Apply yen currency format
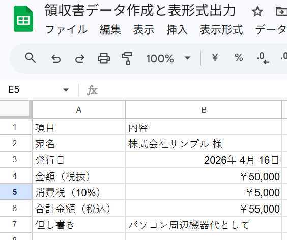The width and height of the screenshot is (287, 240). (x=215, y=58)
